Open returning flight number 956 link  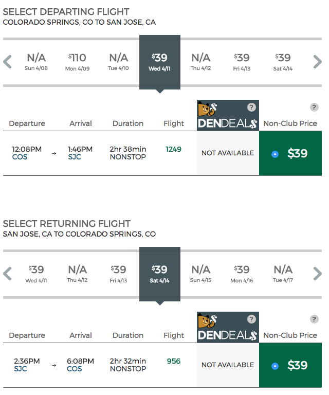[x=174, y=361]
